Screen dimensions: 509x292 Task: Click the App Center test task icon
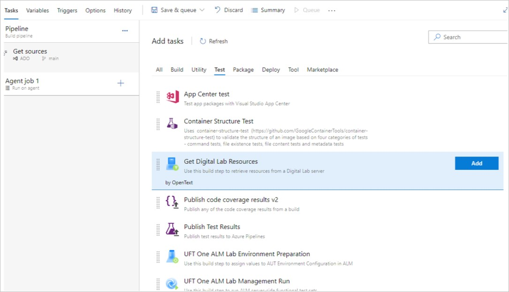pyautogui.click(x=172, y=97)
